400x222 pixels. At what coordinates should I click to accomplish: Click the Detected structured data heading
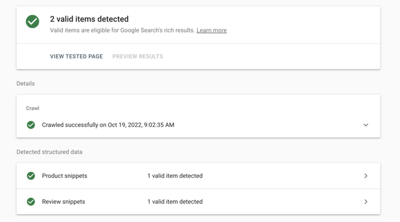(x=49, y=152)
